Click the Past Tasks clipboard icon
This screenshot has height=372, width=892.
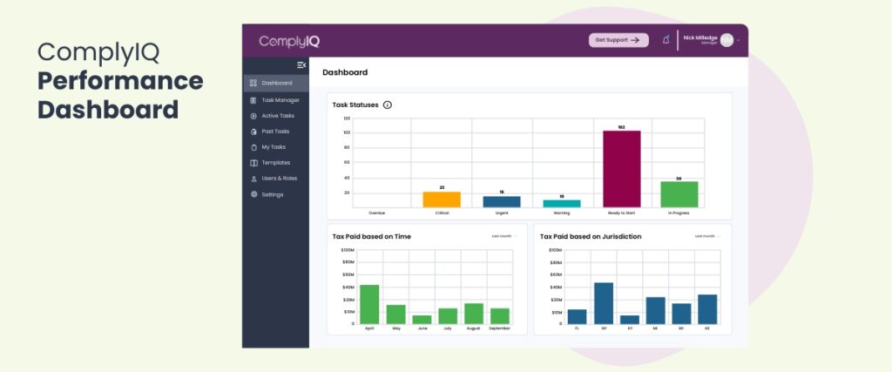pyautogui.click(x=253, y=132)
